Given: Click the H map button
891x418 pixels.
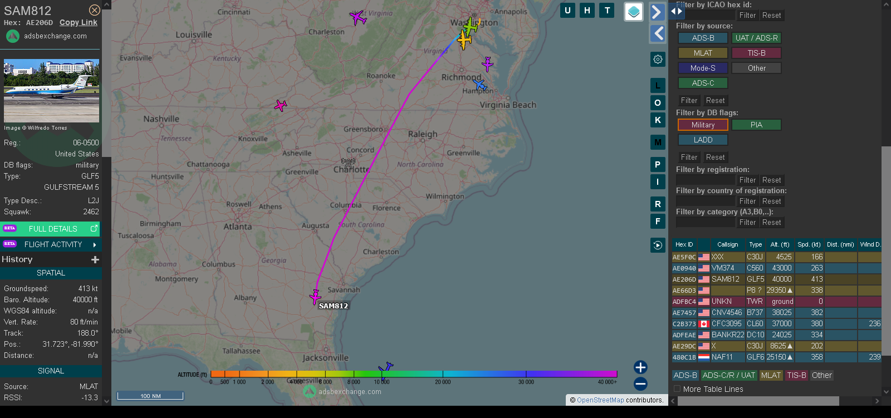Looking at the screenshot, I should [587, 10].
